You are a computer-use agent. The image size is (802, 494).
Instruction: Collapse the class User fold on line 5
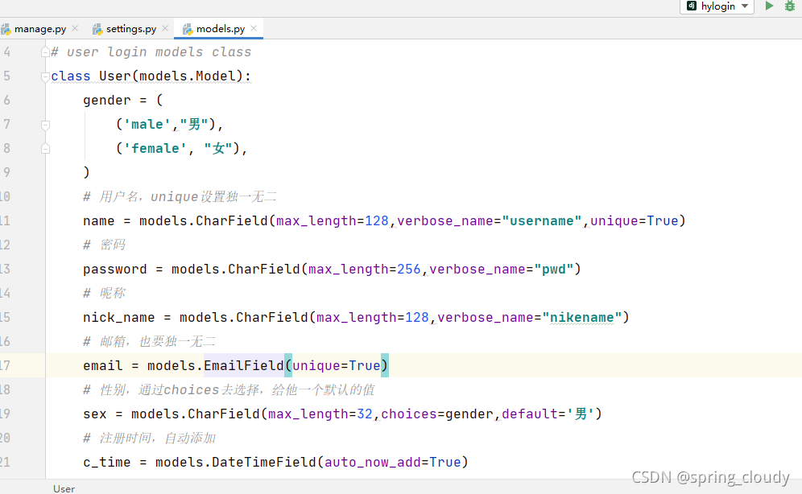point(45,76)
